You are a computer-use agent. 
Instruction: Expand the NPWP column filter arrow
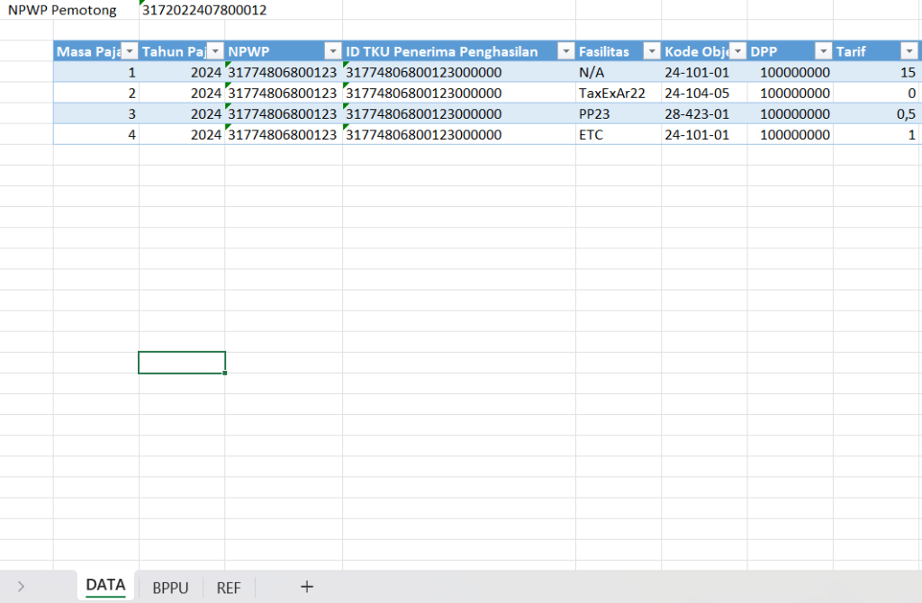(x=332, y=51)
